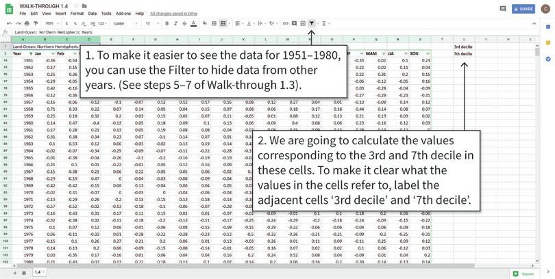
Task: Open Tasks side panel icon
Action: pyautogui.click(x=548, y=59)
